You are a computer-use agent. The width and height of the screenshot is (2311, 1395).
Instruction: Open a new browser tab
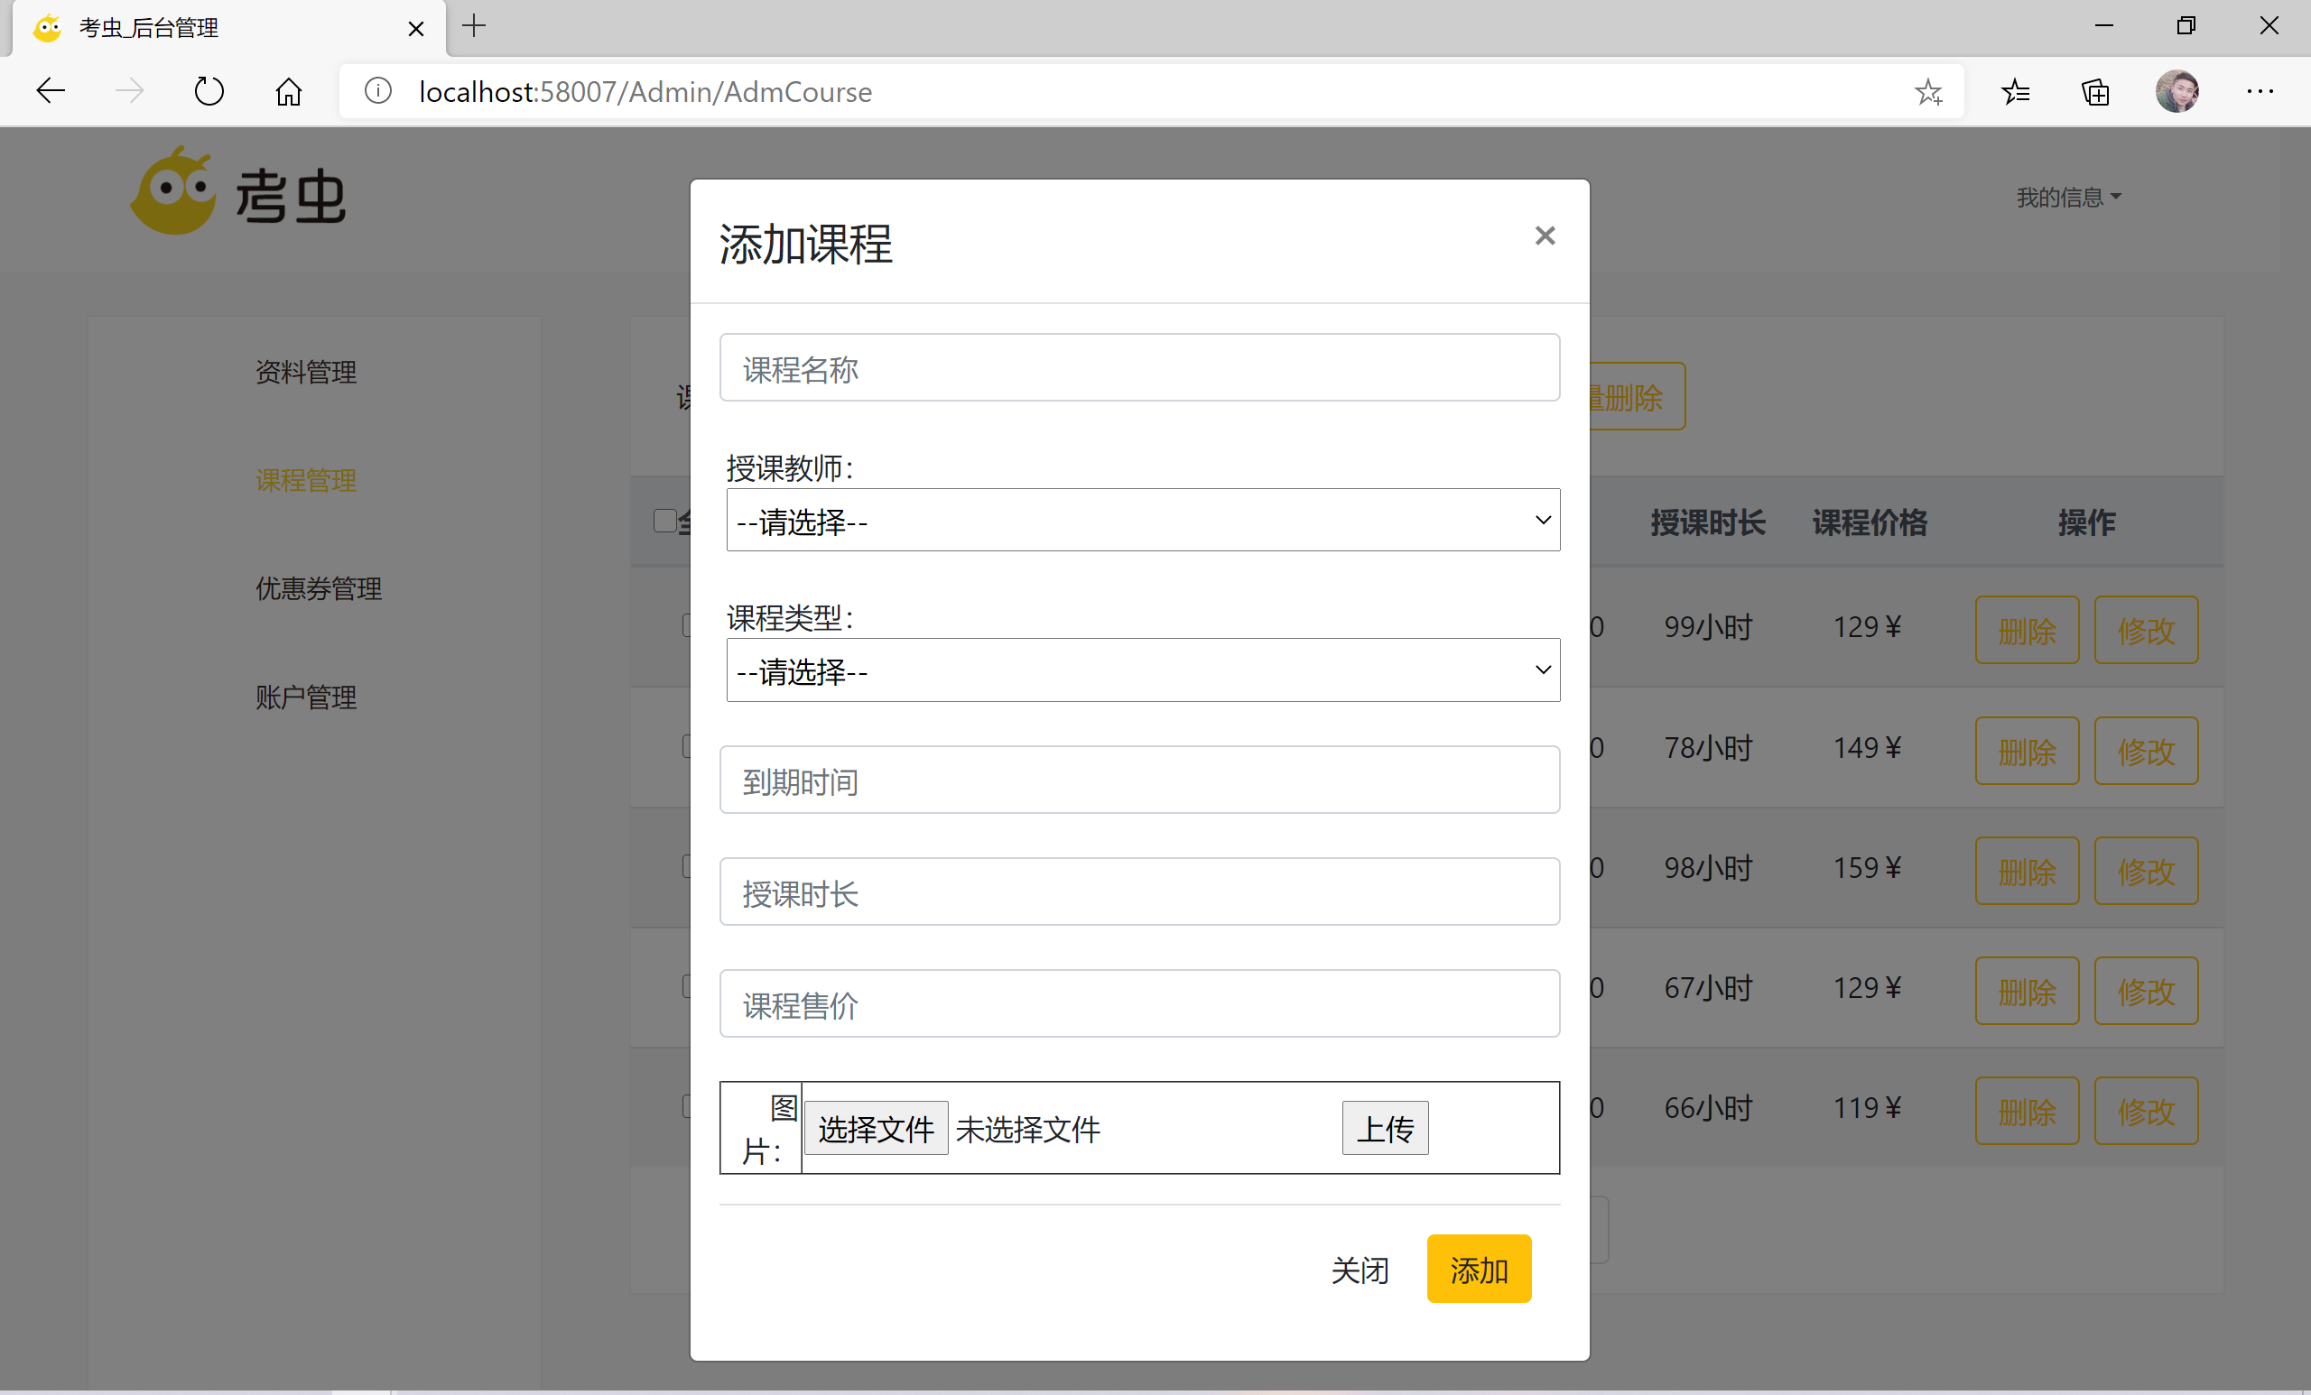(x=475, y=26)
